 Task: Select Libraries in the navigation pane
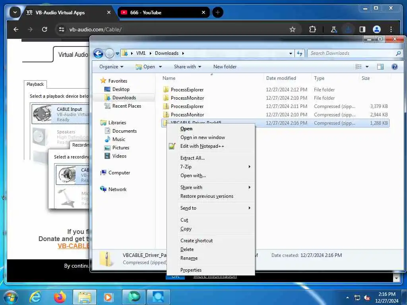(113, 122)
